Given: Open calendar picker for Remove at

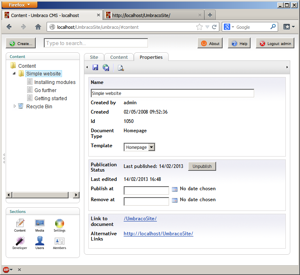Looking at the screenshot, I should coord(174,200).
